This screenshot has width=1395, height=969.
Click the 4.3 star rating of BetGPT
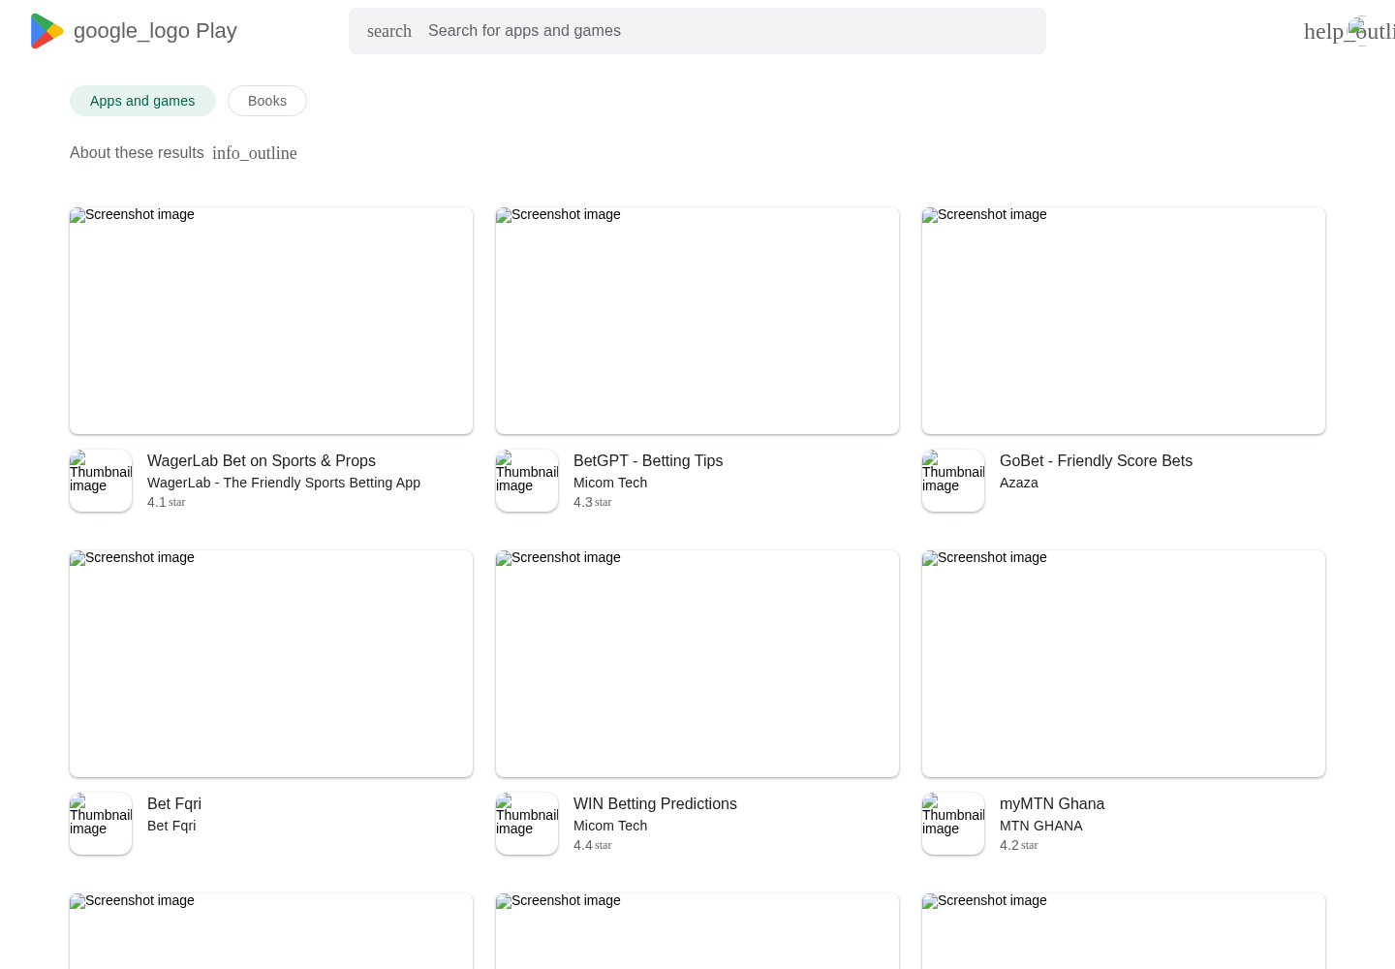tap(593, 502)
